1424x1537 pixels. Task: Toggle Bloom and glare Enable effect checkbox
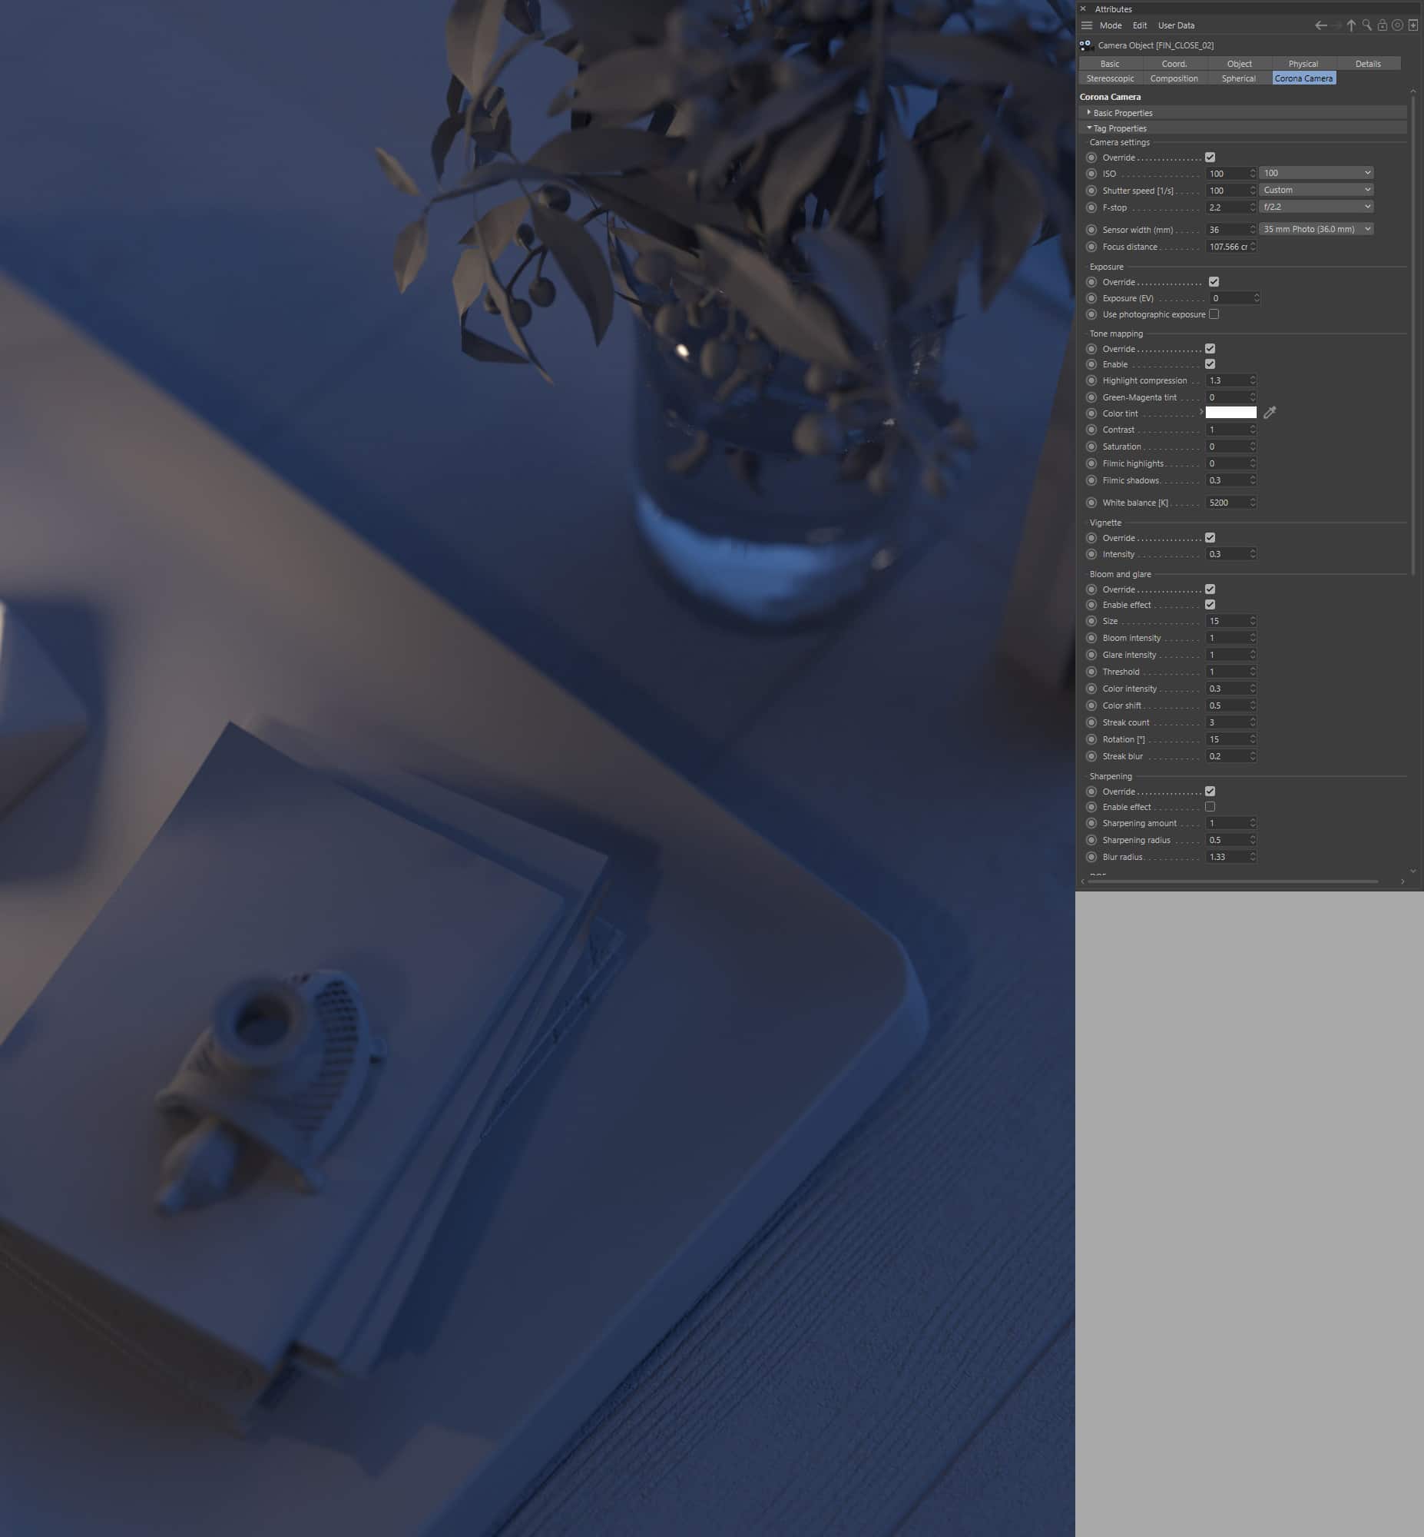[1210, 605]
